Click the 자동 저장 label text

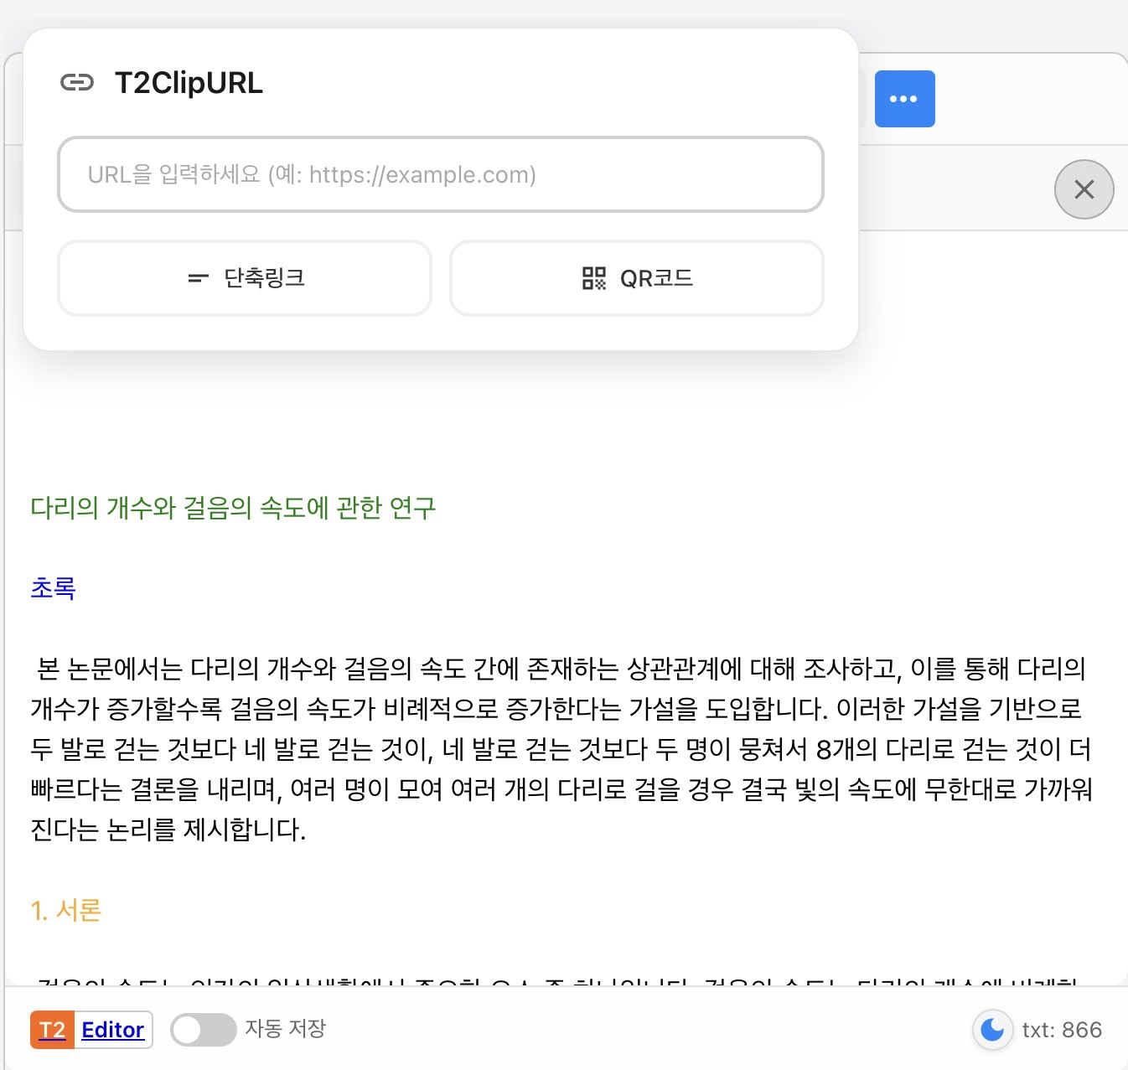pos(285,1028)
